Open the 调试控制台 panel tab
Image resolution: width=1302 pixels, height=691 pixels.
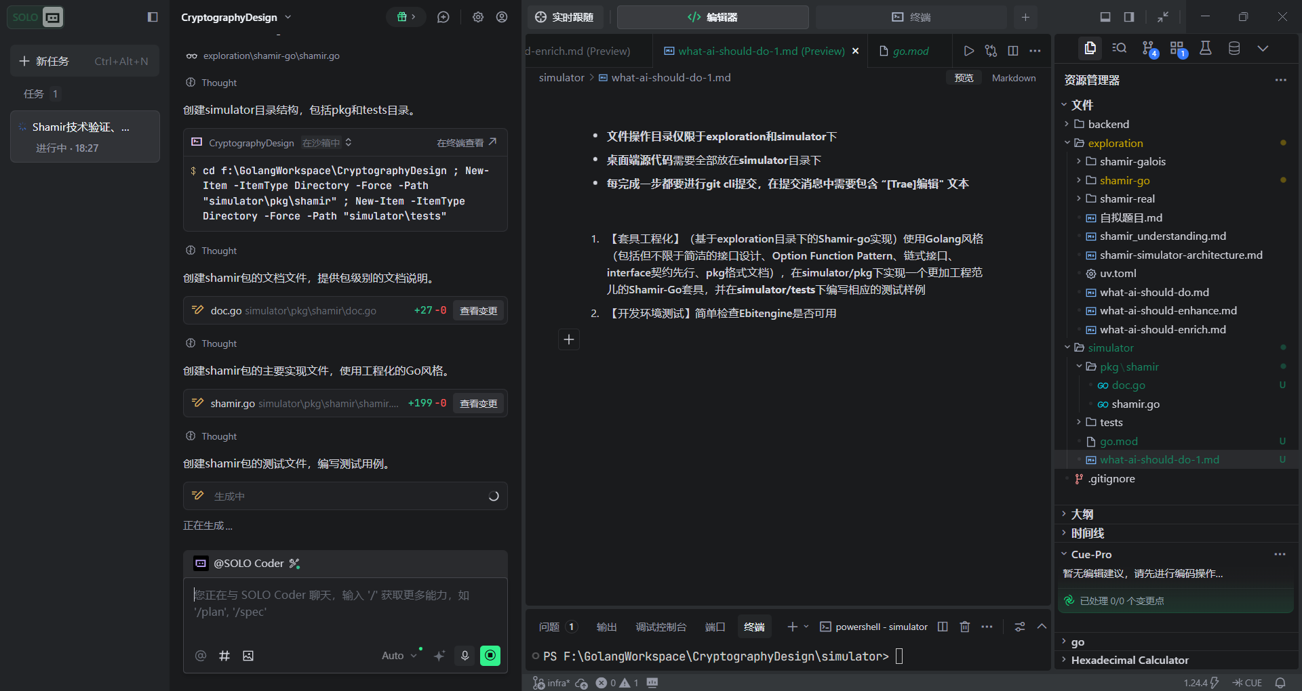660,627
